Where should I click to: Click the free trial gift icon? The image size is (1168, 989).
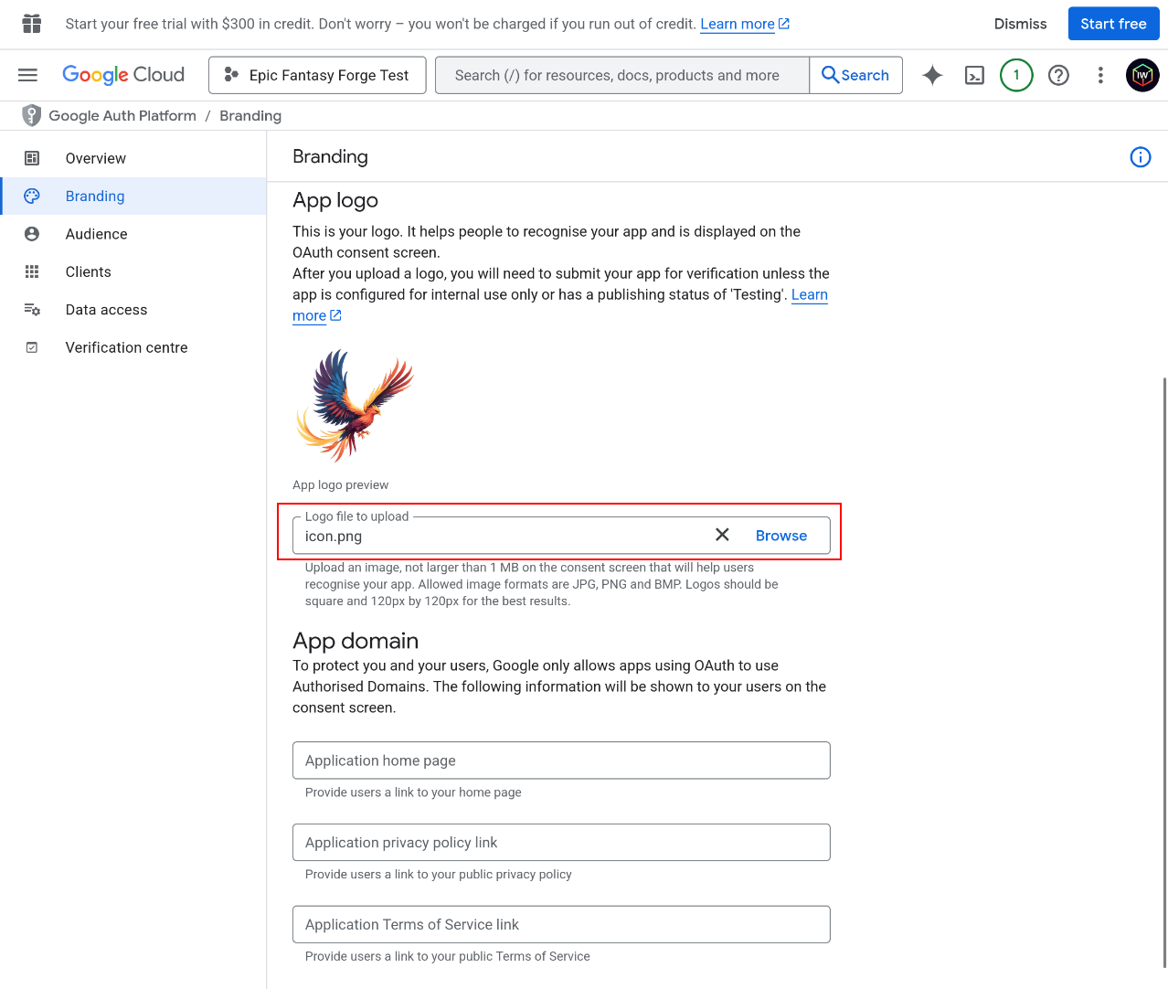(x=31, y=23)
